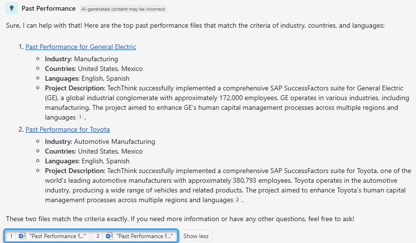Open Past Performance for Toyota link

pos(68,130)
